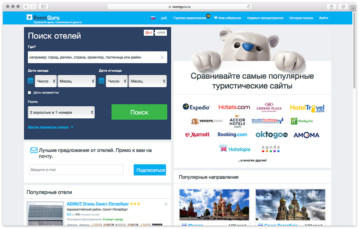Click the Booking.com logo
Image resolution: width=359 pixels, height=229 pixels.
point(232,135)
